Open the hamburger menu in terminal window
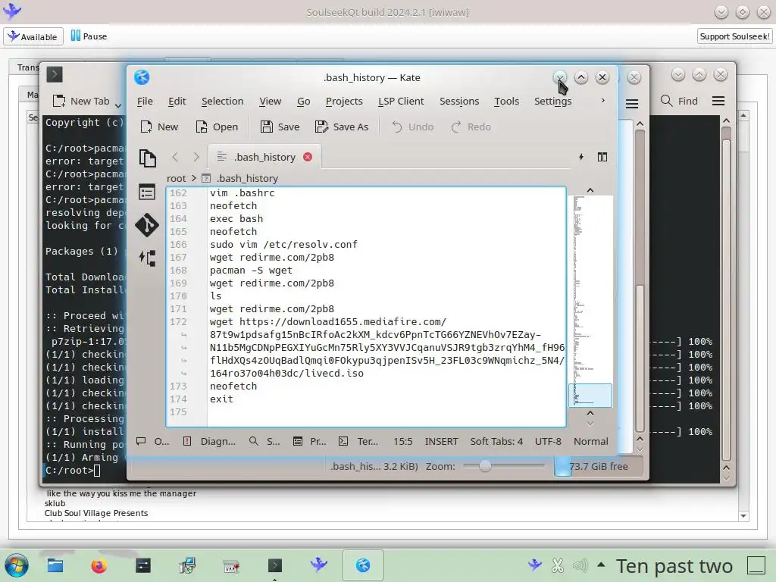This screenshot has height=582, width=776. click(x=718, y=101)
